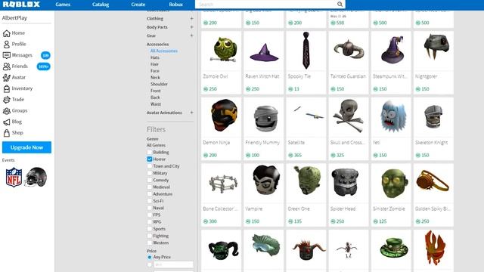Expand the Avatar Animations category

click(x=191, y=113)
